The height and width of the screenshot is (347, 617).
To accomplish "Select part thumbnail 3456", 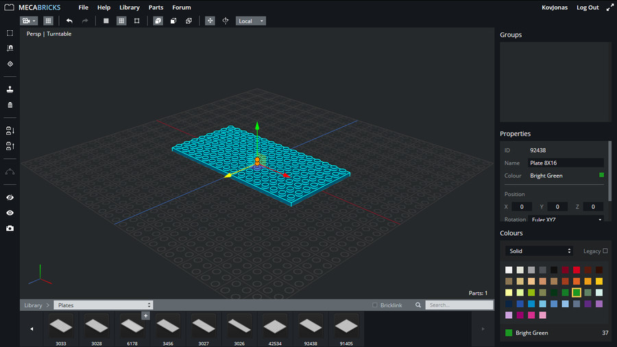I will [168, 326].
